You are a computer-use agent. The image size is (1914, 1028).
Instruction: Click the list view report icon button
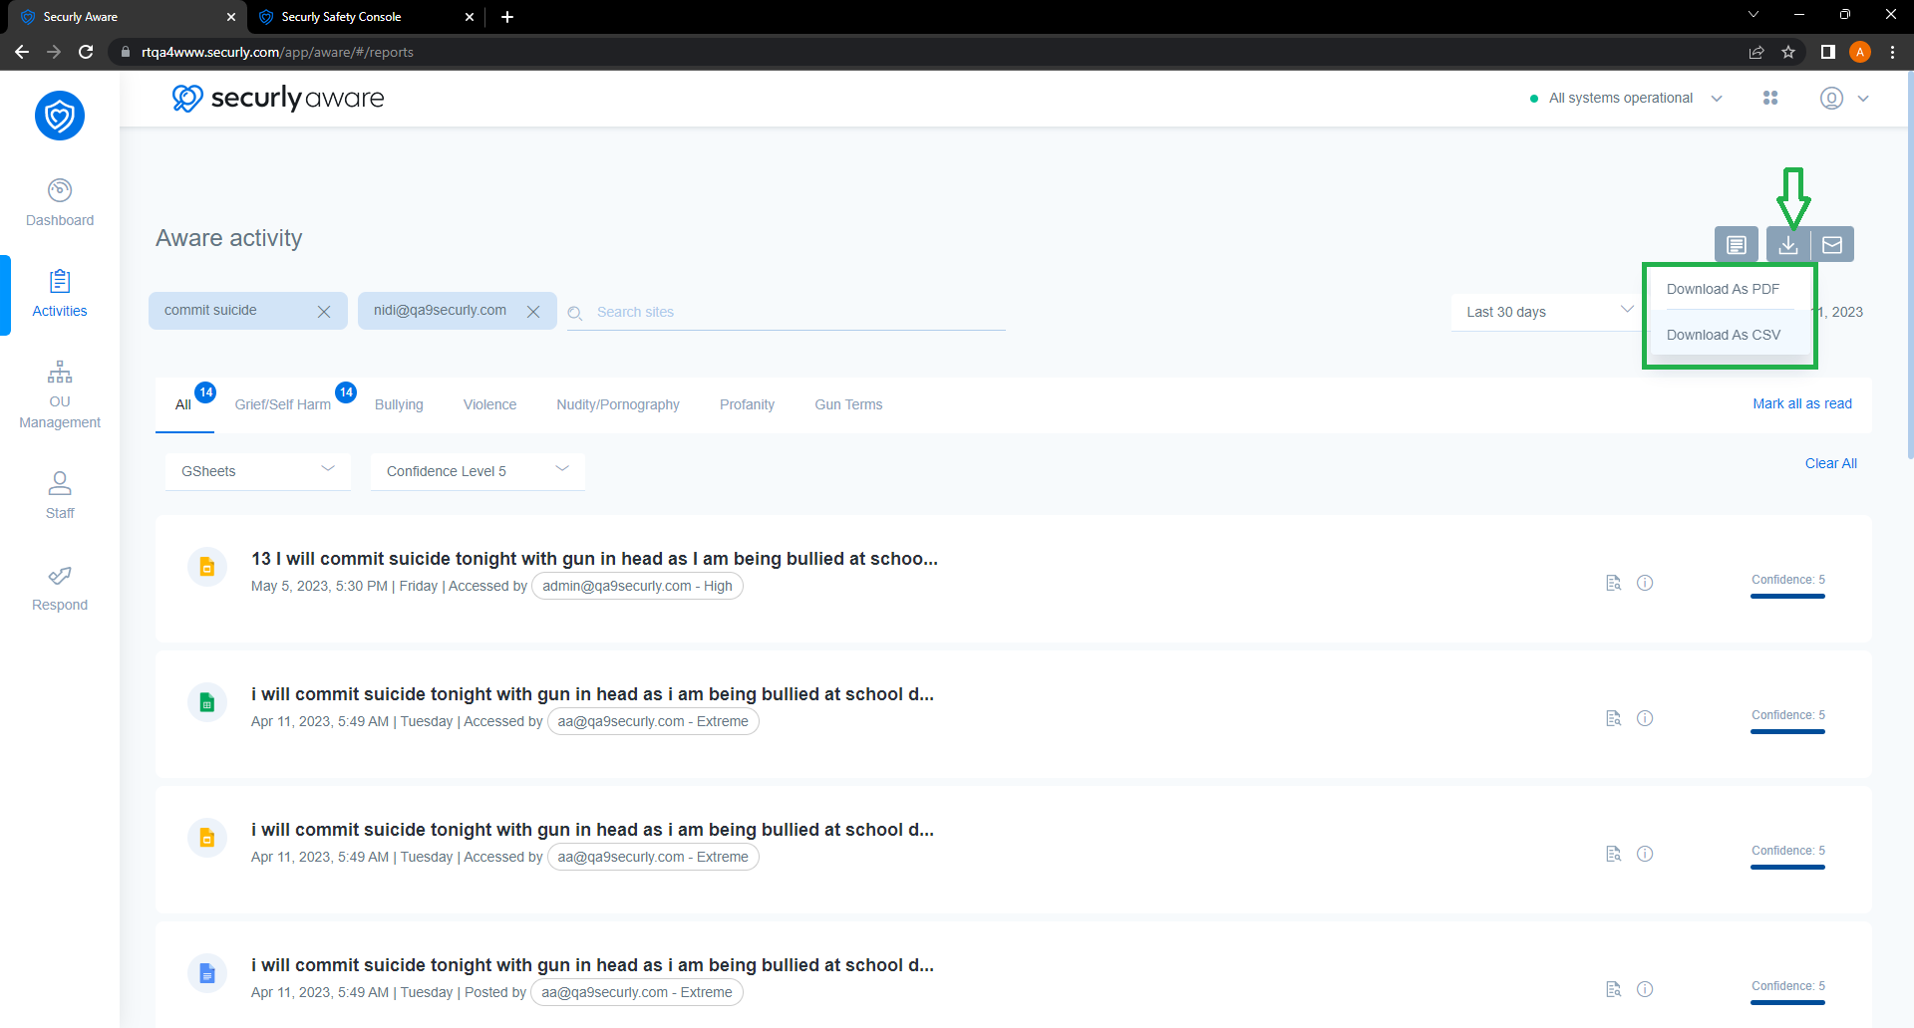[1737, 244]
